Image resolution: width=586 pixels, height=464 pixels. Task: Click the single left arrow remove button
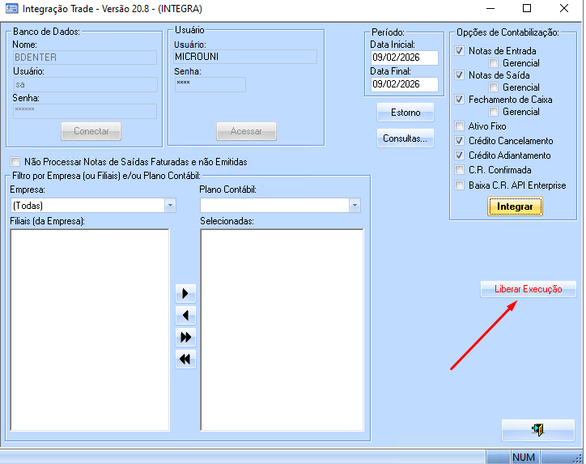click(x=185, y=316)
